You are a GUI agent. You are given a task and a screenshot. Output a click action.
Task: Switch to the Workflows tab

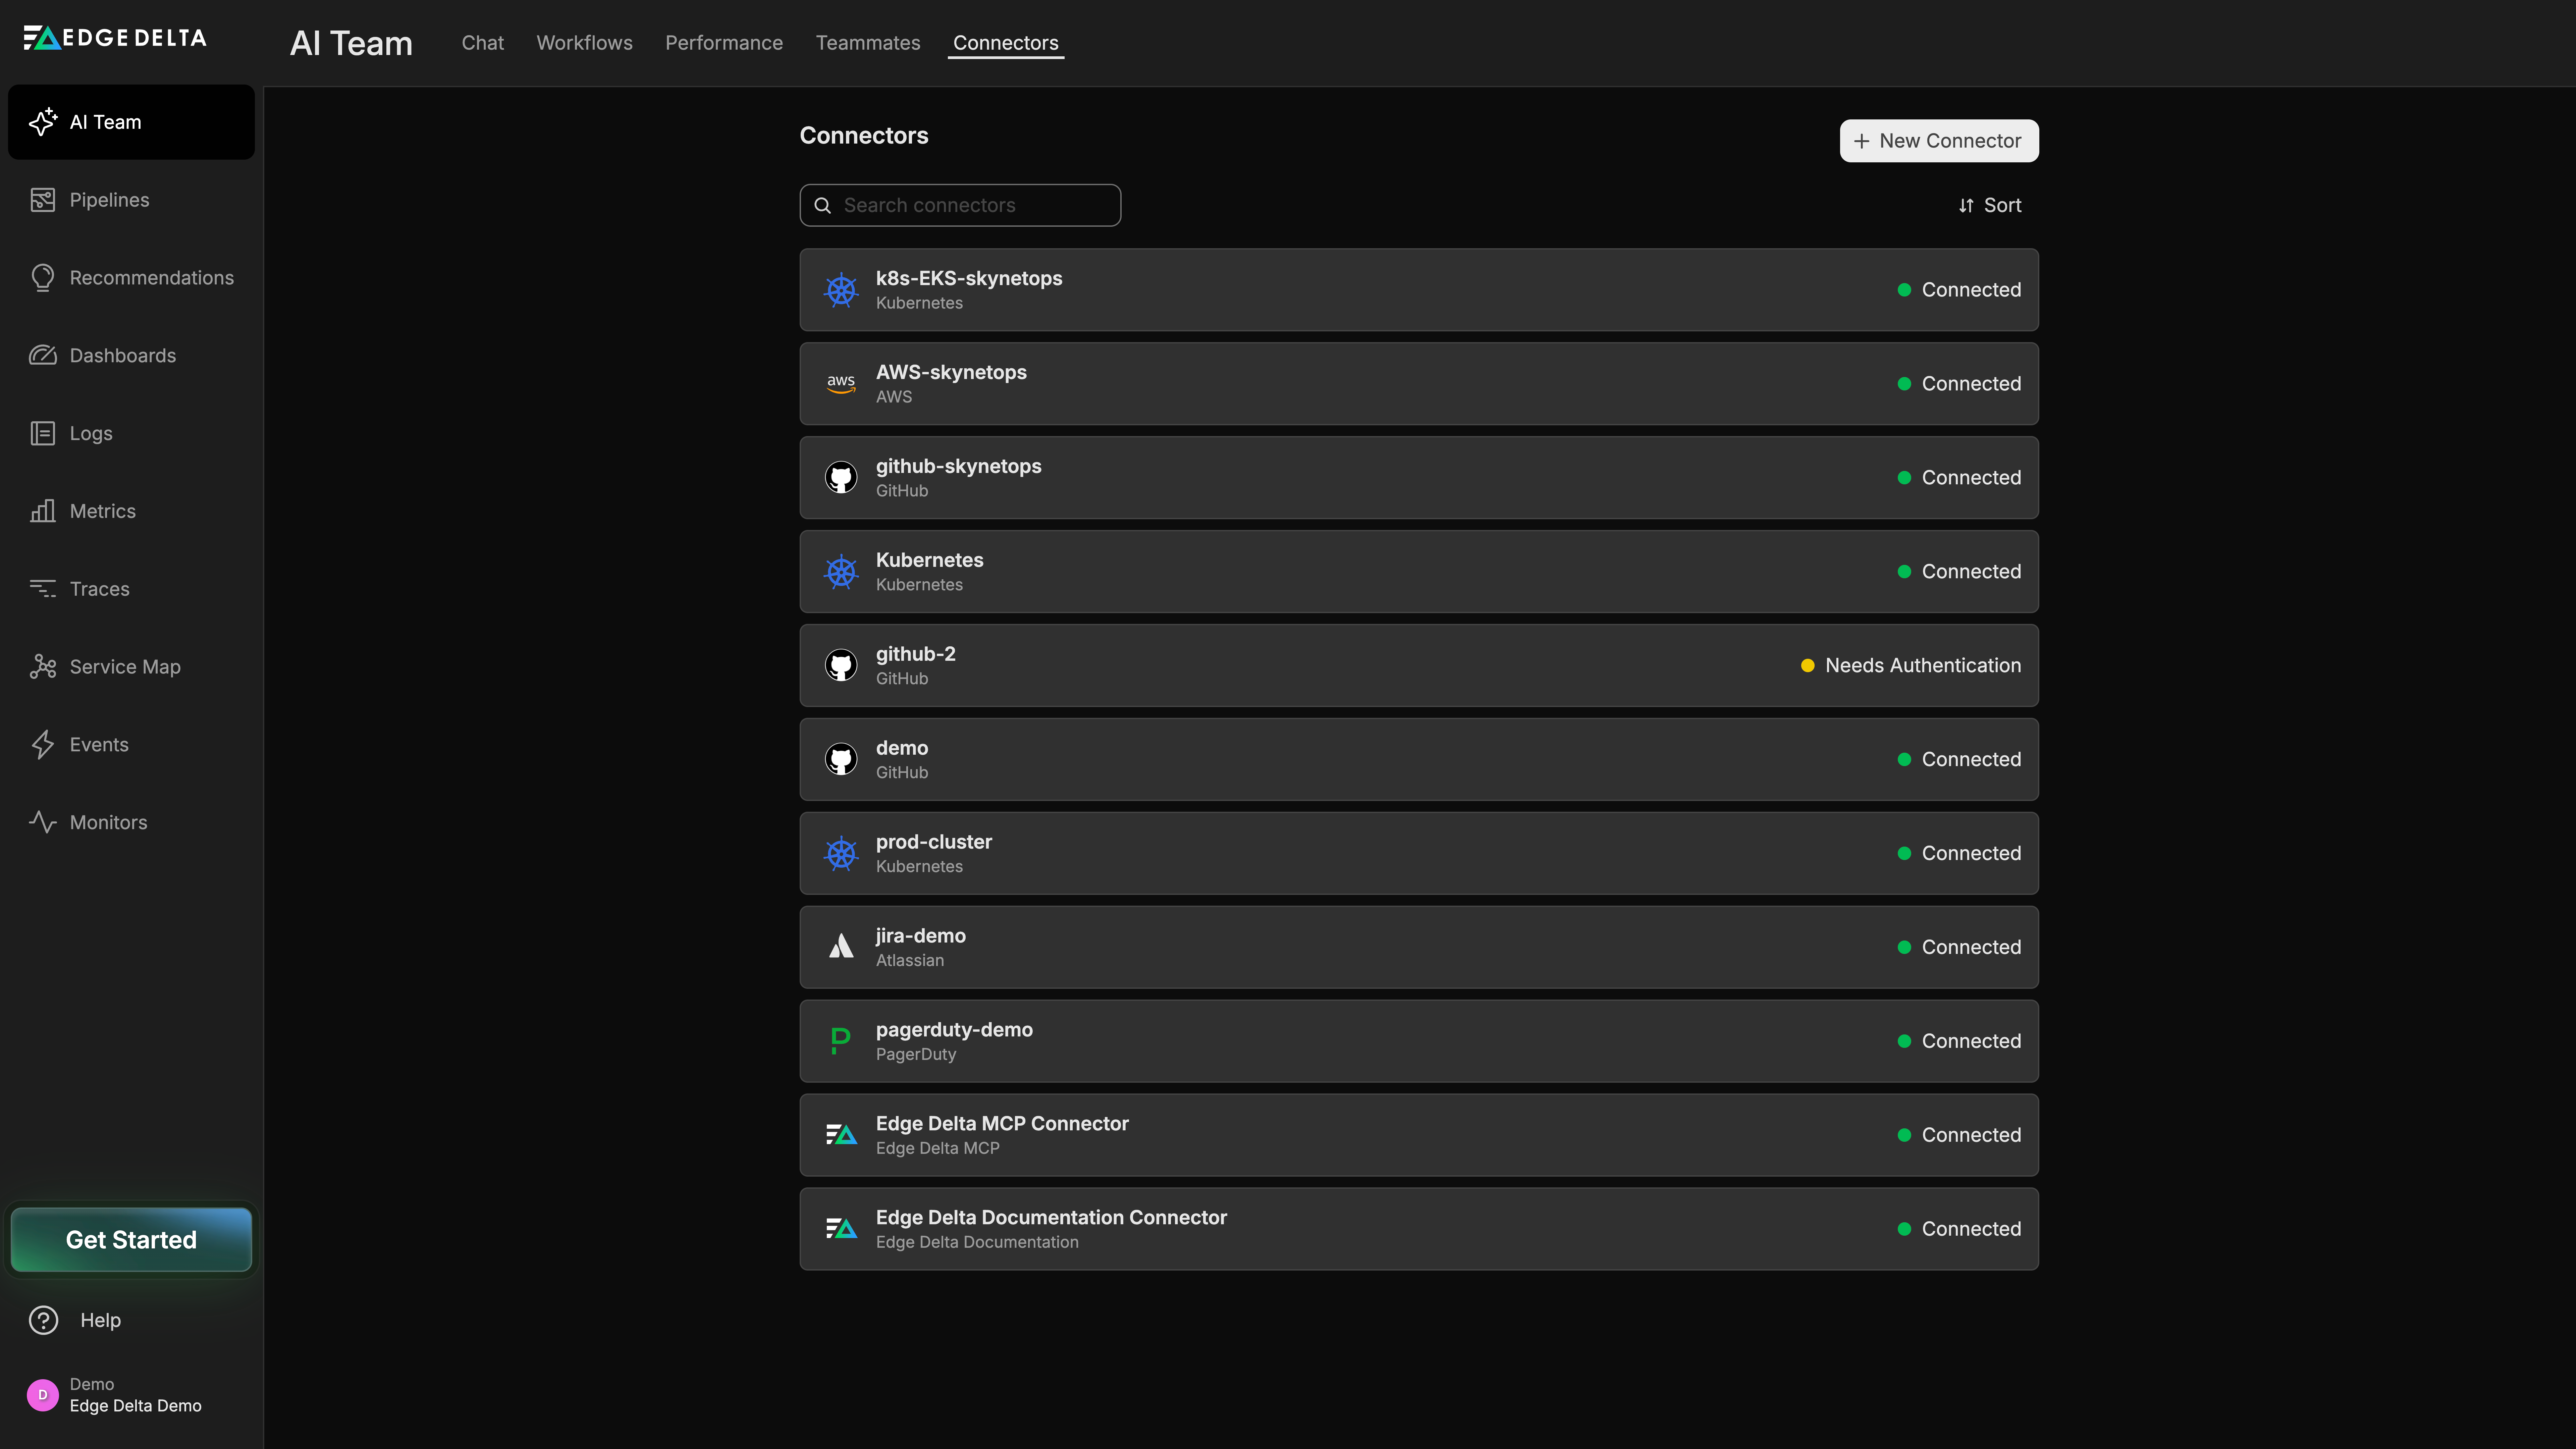point(585,43)
